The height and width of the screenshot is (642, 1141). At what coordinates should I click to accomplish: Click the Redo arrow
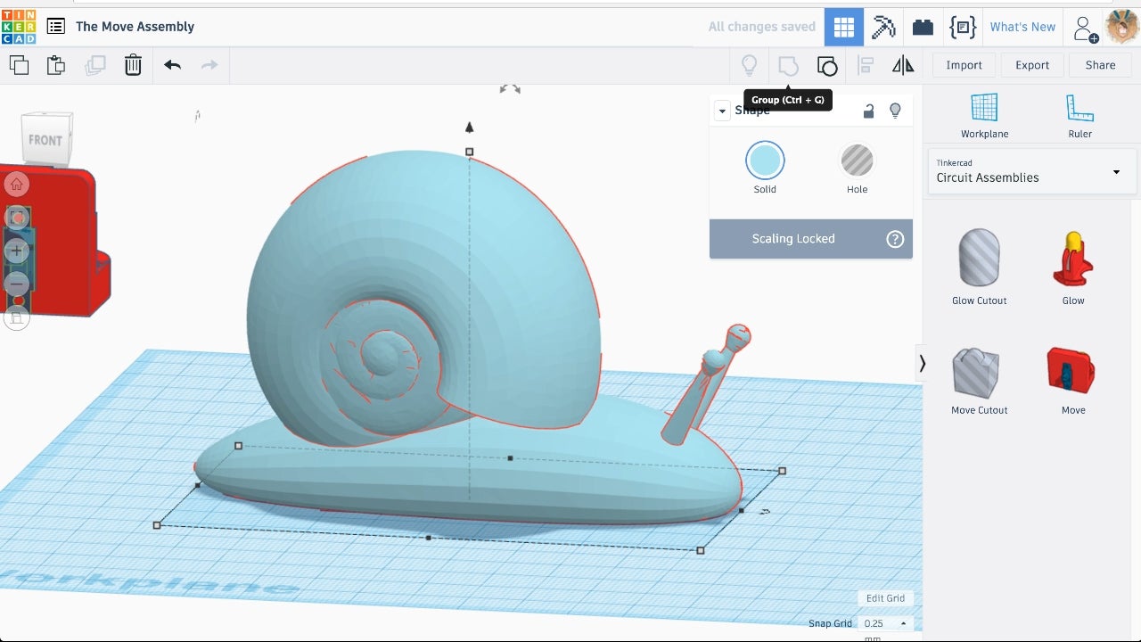(x=209, y=64)
